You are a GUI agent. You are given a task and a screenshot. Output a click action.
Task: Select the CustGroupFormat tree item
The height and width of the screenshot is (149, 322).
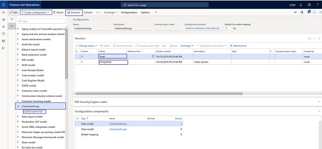pos(33,112)
